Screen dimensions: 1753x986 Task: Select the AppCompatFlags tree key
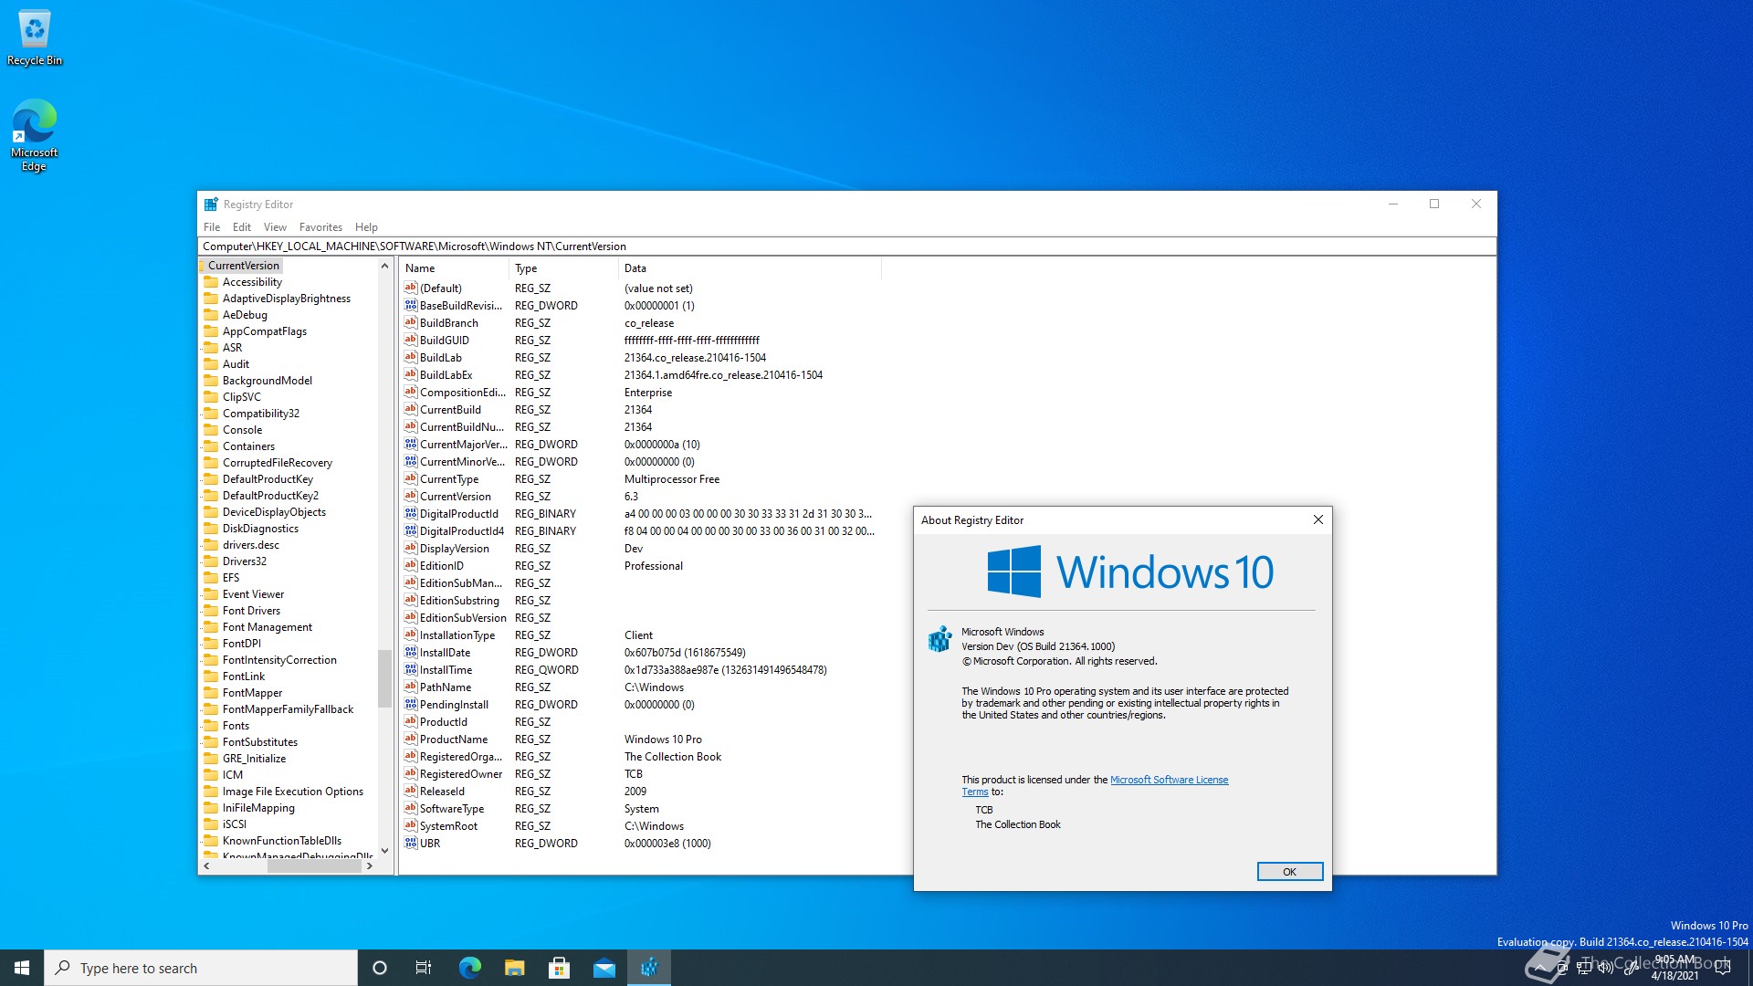(x=265, y=331)
